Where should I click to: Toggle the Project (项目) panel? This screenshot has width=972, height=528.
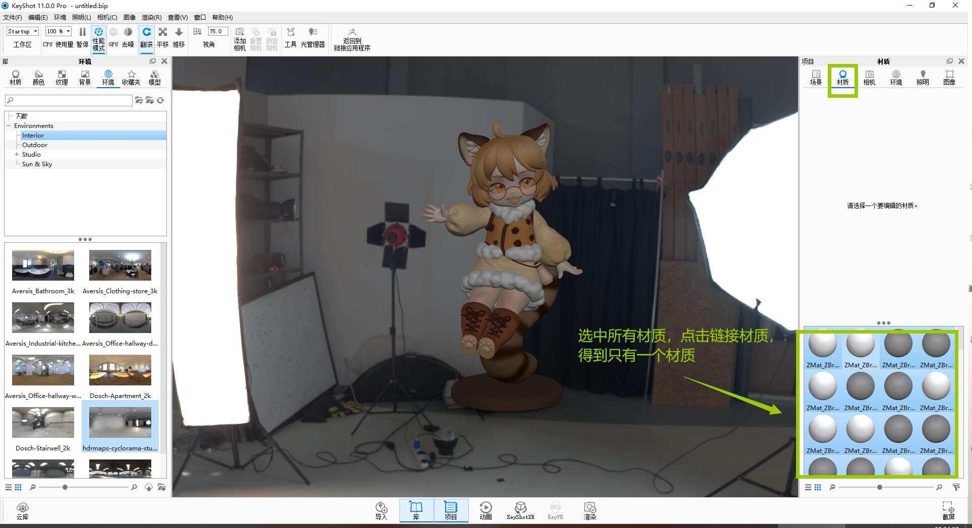pos(451,510)
